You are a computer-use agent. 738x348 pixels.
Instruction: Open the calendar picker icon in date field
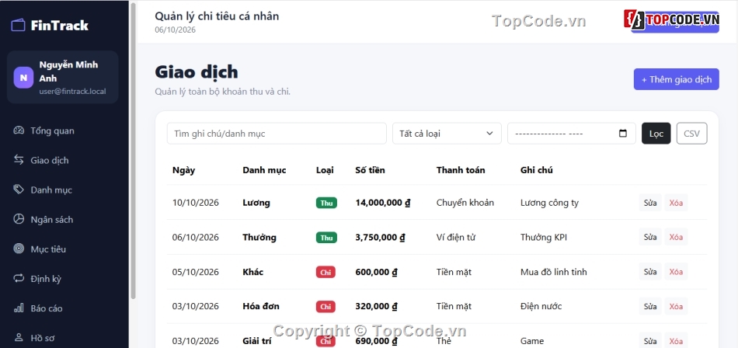pos(623,134)
